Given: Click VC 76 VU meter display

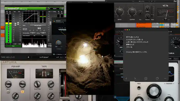Looking at the screenshot, I should (x=165, y=13).
